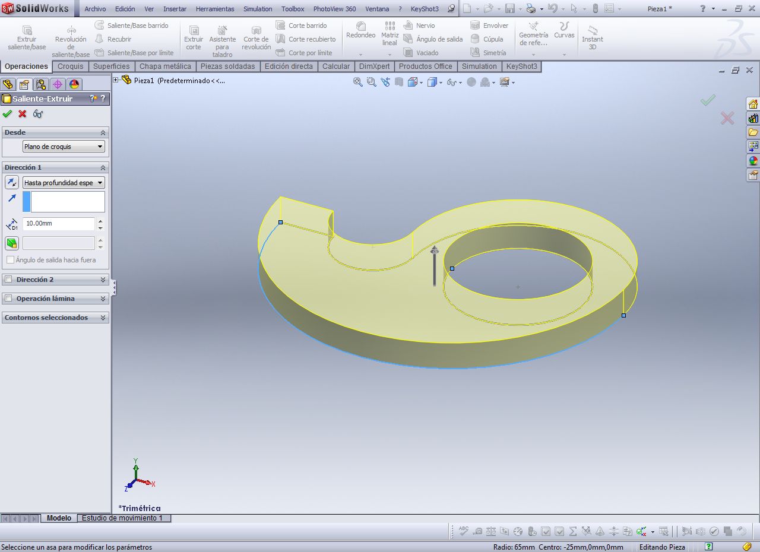Click Curvas tool
The width and height of the screenshot is (760, 552).
[x=564, y=31]
